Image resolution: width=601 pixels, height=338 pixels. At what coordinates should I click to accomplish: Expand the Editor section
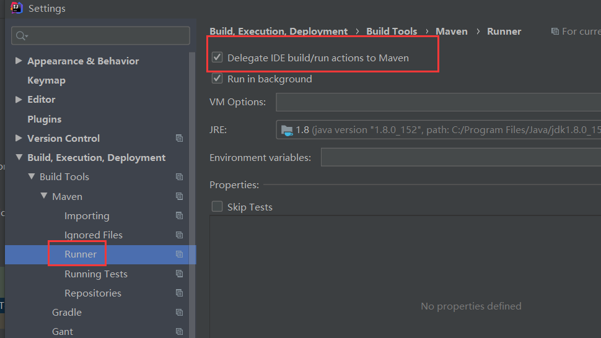(x=18, y=99)
